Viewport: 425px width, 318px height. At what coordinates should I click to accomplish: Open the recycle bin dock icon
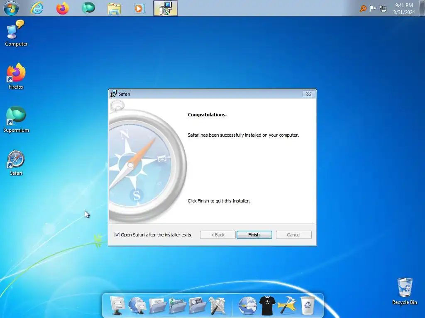click(x=308, y=306)
